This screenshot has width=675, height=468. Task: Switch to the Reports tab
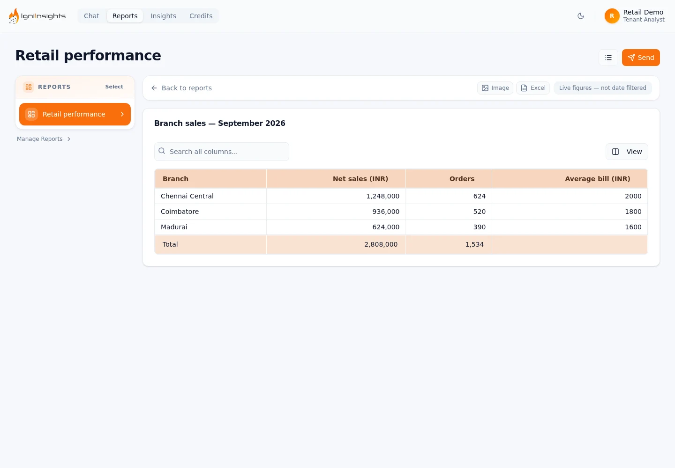click(125, 16)
